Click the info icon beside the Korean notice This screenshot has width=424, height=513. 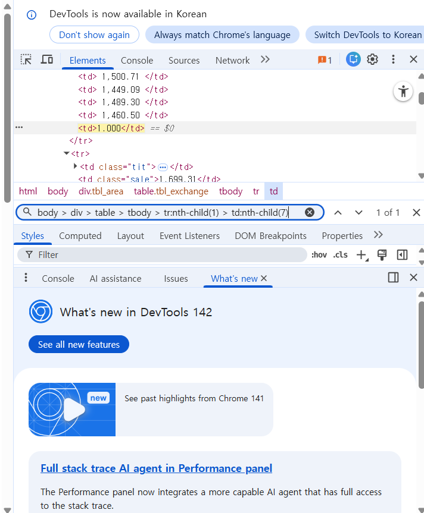32,15
